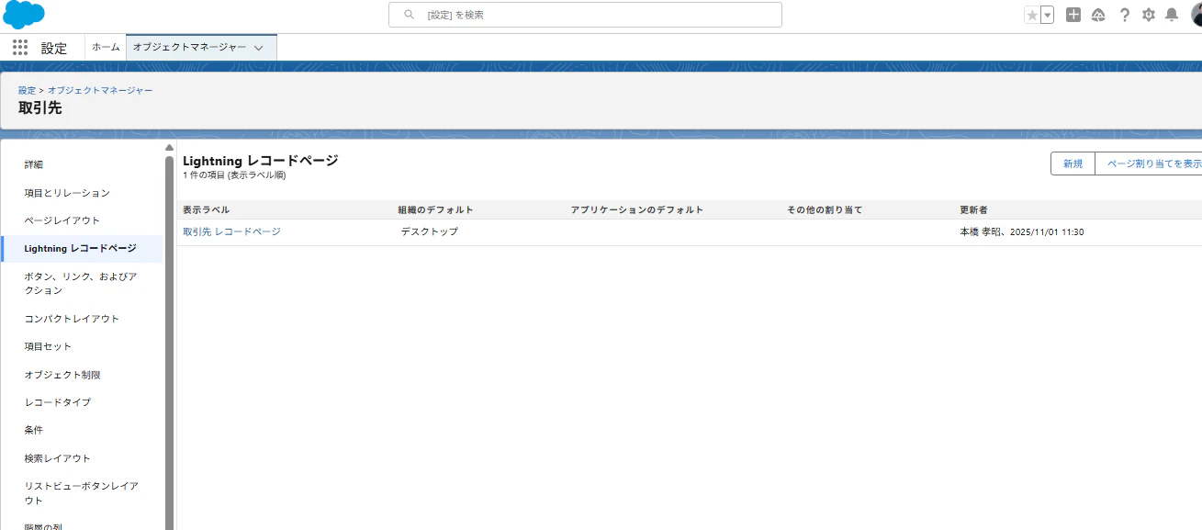Click the 設定 app name label

pos(54,48)
